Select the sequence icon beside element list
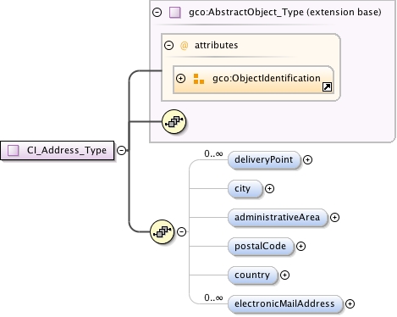This screenshot has width=397, height=317. tap(162, 232)
